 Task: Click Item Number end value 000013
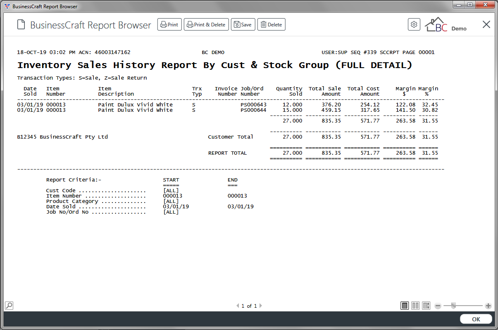coord(237,196)
